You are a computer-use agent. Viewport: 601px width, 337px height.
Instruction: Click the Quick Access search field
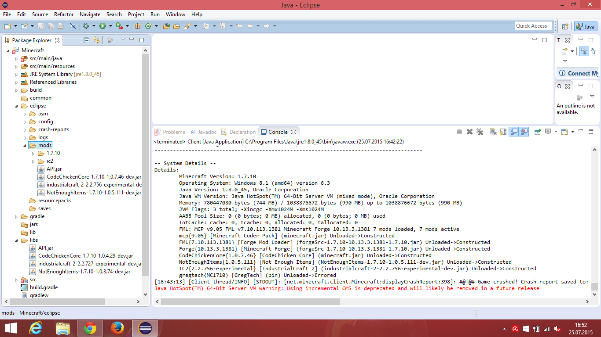click(533, 26)
